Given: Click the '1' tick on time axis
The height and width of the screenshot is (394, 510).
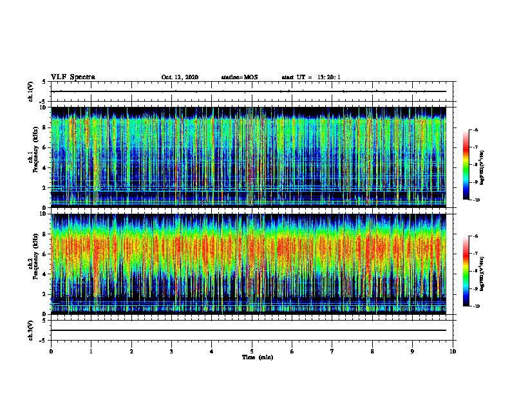Looking at the screenshot, I should pyautogui.click(x=91, y=351).
